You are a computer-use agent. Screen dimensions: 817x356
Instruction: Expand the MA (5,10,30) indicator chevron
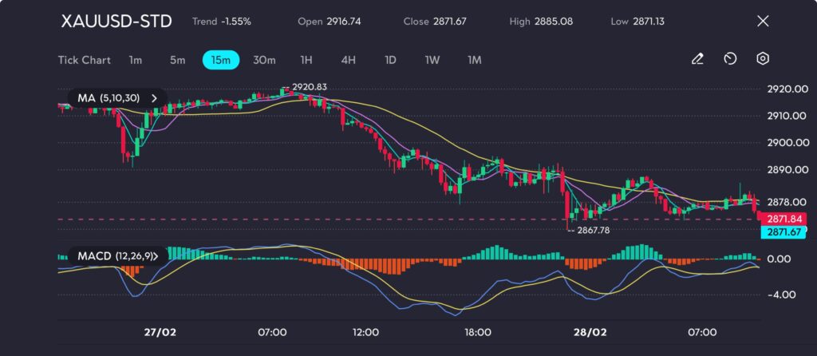coord(155,98)
